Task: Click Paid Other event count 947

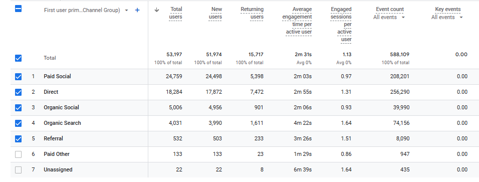Action: [405, 154]
